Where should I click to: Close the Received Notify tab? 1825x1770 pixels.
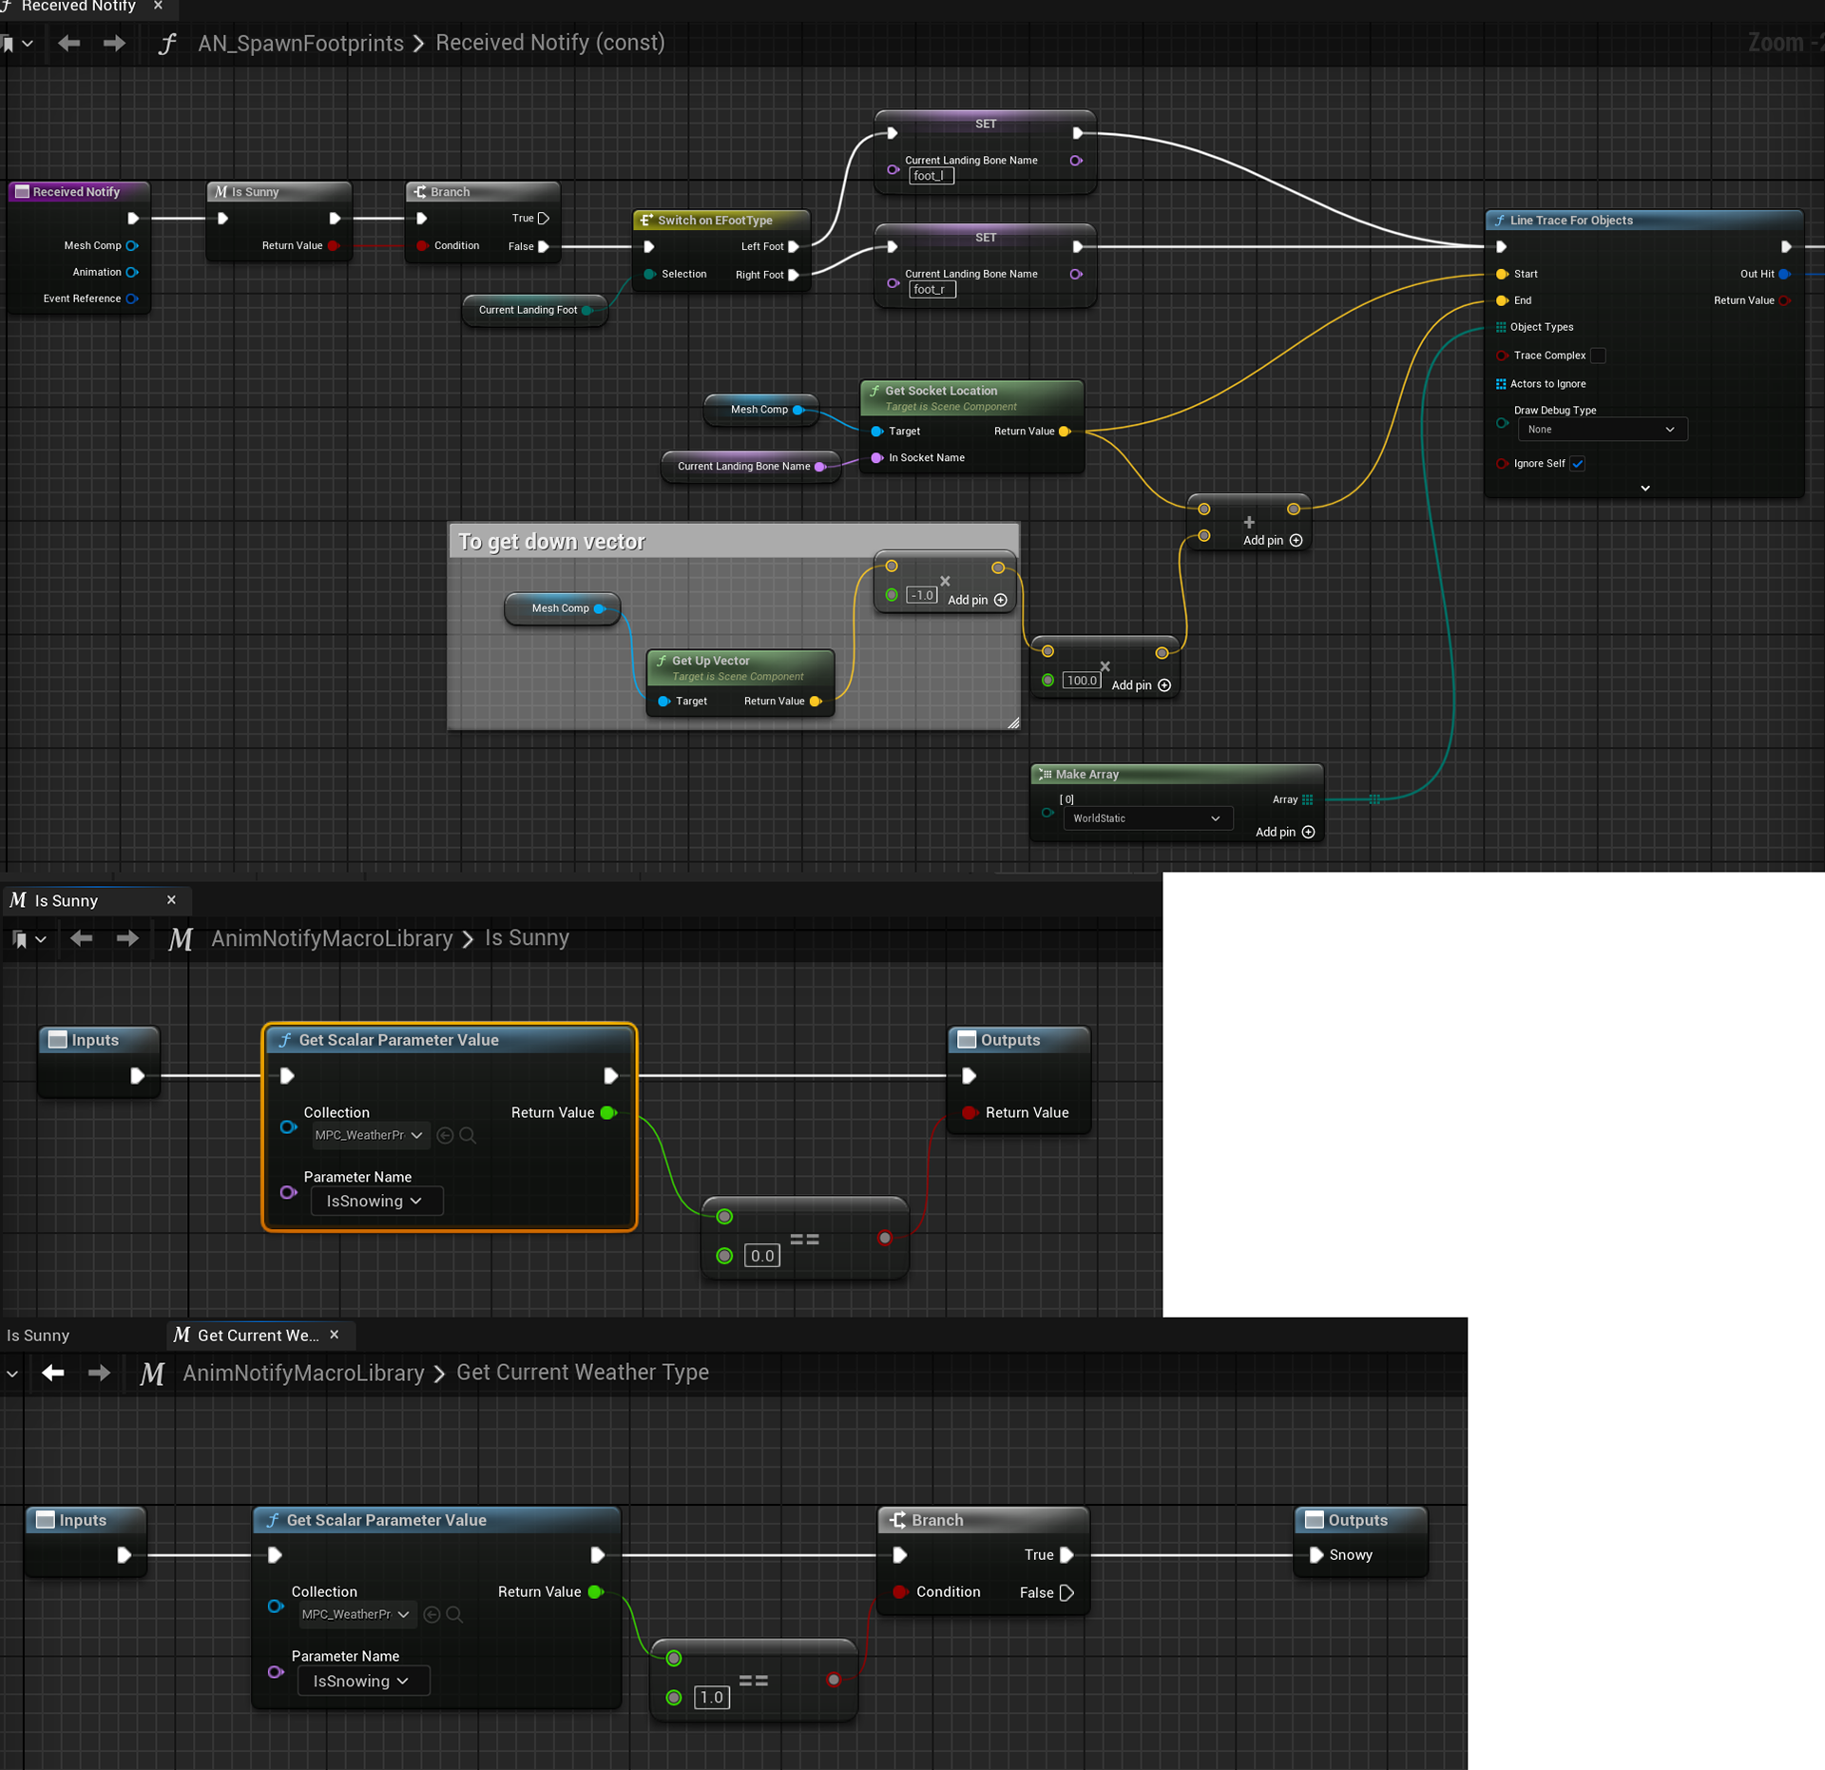[158, 6]
